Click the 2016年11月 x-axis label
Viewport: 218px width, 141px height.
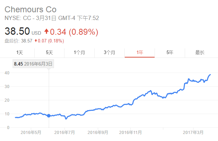(130, 132)
